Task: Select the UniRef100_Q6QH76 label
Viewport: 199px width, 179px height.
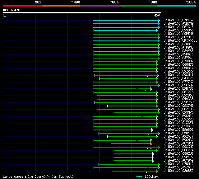Action: tap(178, 65)
